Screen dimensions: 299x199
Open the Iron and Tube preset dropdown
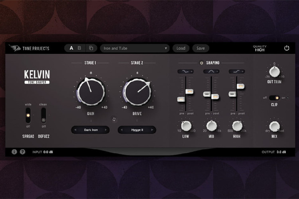pyautogui.click(x=135, y=49)
